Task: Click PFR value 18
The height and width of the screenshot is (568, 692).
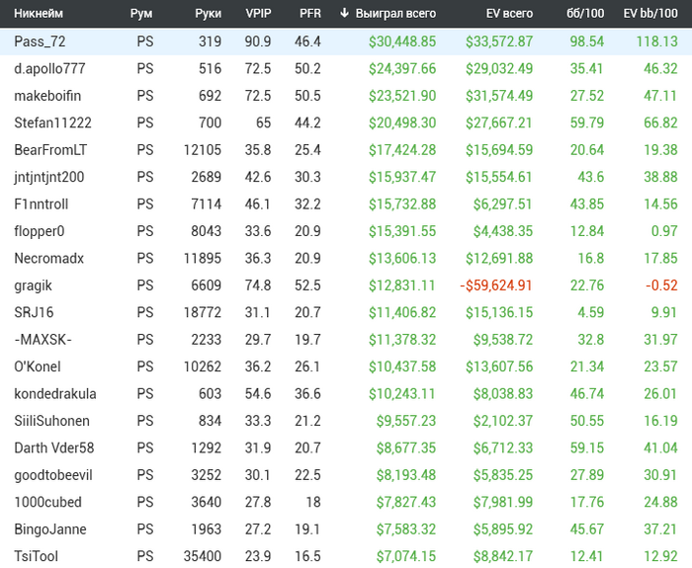Action: point(313,502)
